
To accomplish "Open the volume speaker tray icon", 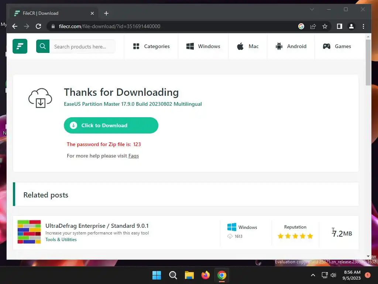I will pyautogui.click(x=333, y=275).
